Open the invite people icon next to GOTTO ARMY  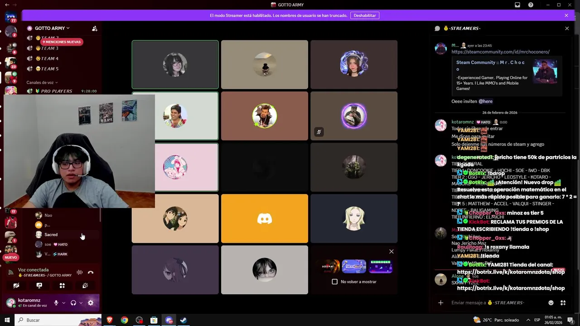(95, 28)
